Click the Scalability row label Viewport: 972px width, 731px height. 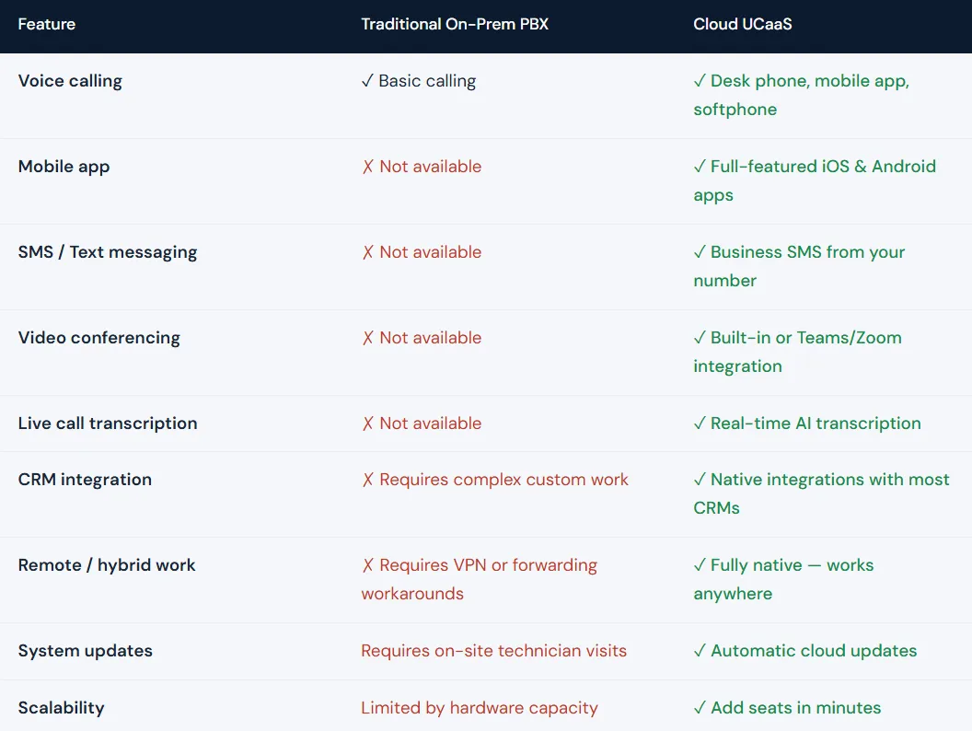pos(61,707)
